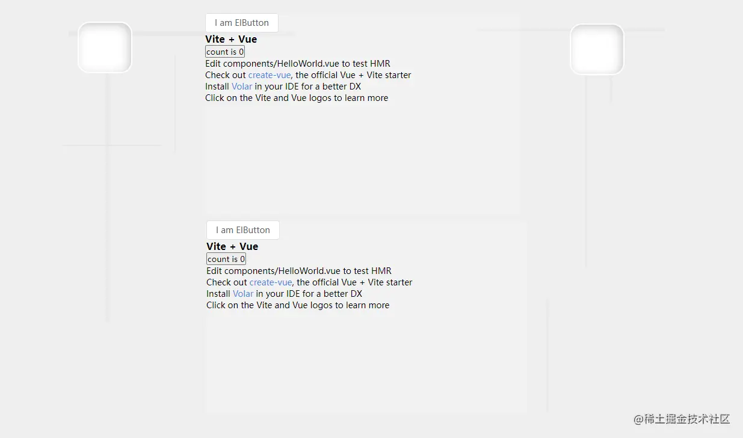Click the first 'I am ElButton' button
The image size is (743, 438).
(242, 23)
